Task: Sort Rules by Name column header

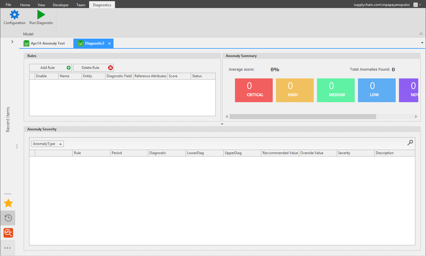Action: click(70, 76)
